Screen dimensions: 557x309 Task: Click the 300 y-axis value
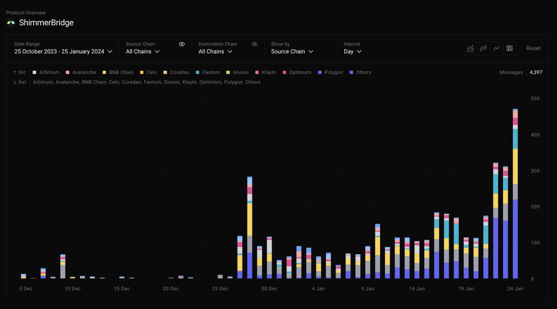tap(535, 171)
